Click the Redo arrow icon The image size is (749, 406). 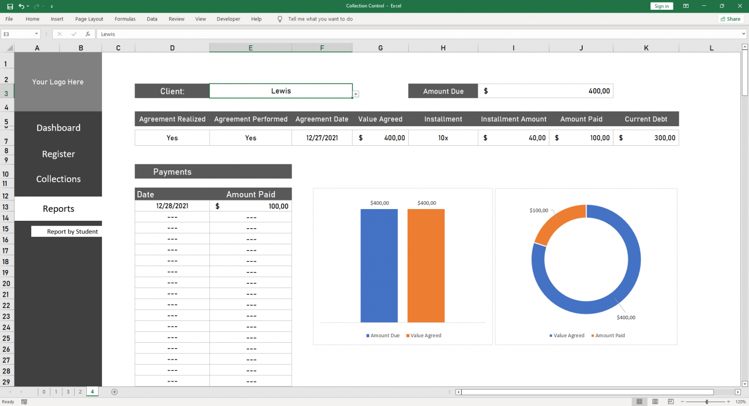click(37, 6)
